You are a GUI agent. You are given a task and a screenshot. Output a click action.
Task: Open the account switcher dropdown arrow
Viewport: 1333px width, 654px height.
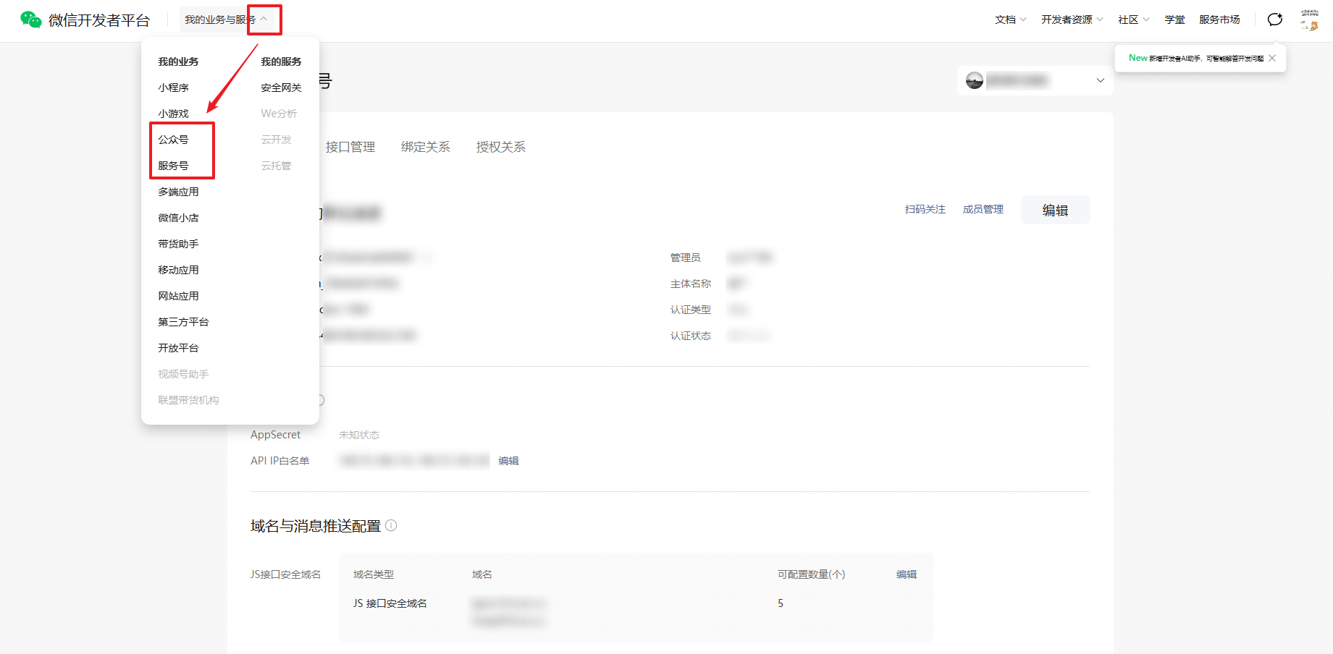tap(1100, 80)
